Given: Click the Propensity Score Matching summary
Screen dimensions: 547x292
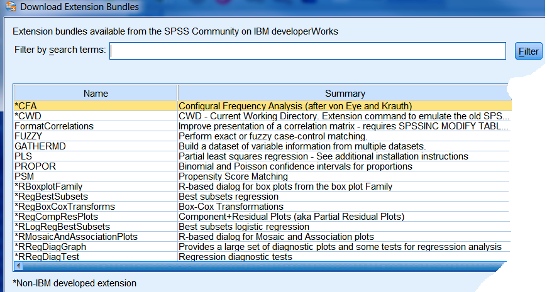Looking at the screenshot, I should pyautogui.click(x=233, y=176).
